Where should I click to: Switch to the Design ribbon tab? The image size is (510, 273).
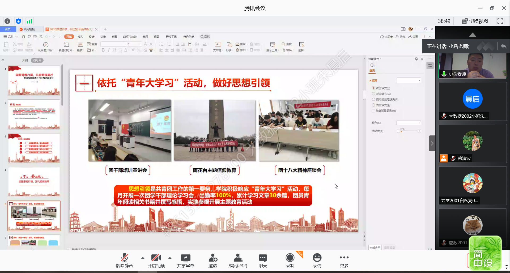(x=92, y=37)
